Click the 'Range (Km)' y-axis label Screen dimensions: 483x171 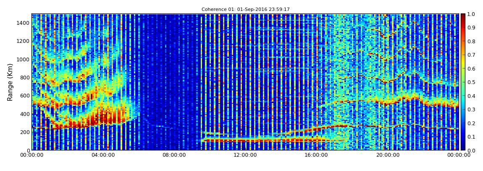10,82
